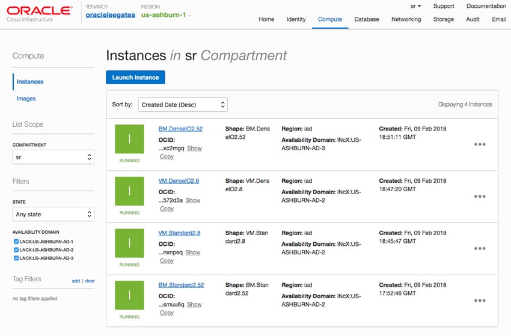
Task: Expand the State filter dropdown
Action: pyautogui.click(x=54, y=214)
